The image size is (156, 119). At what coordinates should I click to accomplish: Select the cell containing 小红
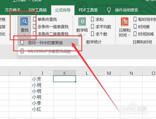point(42,109)
